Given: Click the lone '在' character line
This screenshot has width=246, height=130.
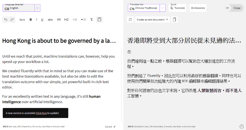Looking at the screenshot, I should 129,52.
